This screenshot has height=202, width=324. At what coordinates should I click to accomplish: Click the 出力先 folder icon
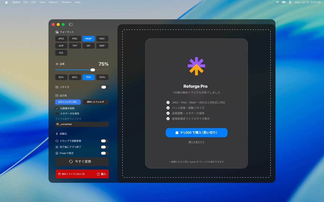point(57,96)
